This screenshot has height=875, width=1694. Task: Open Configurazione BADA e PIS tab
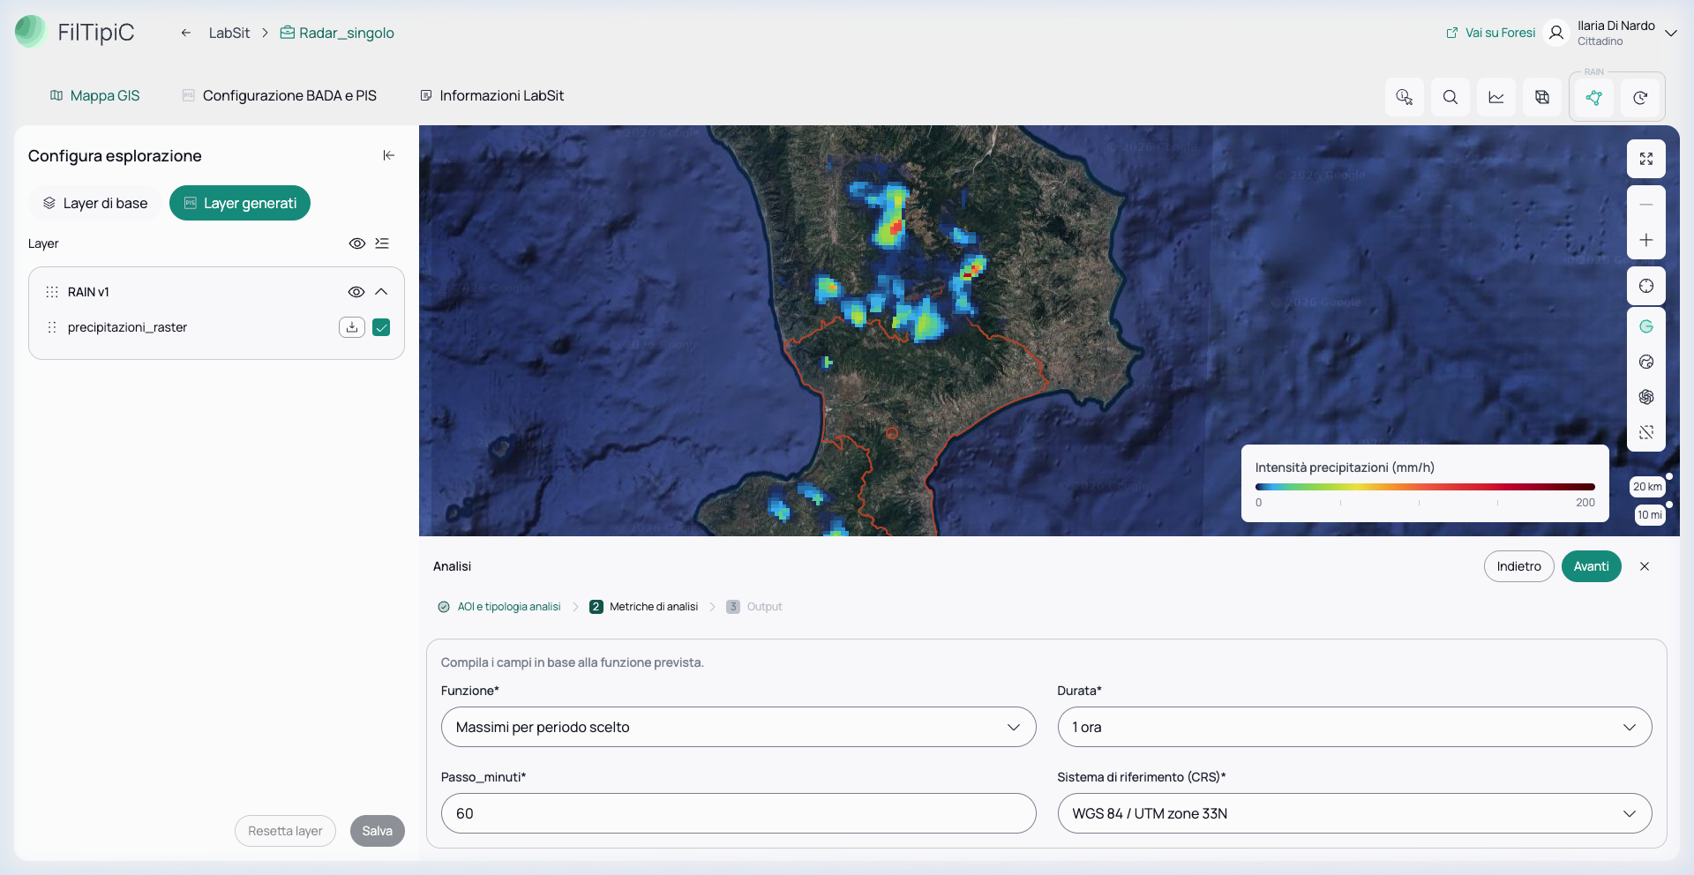280,95
